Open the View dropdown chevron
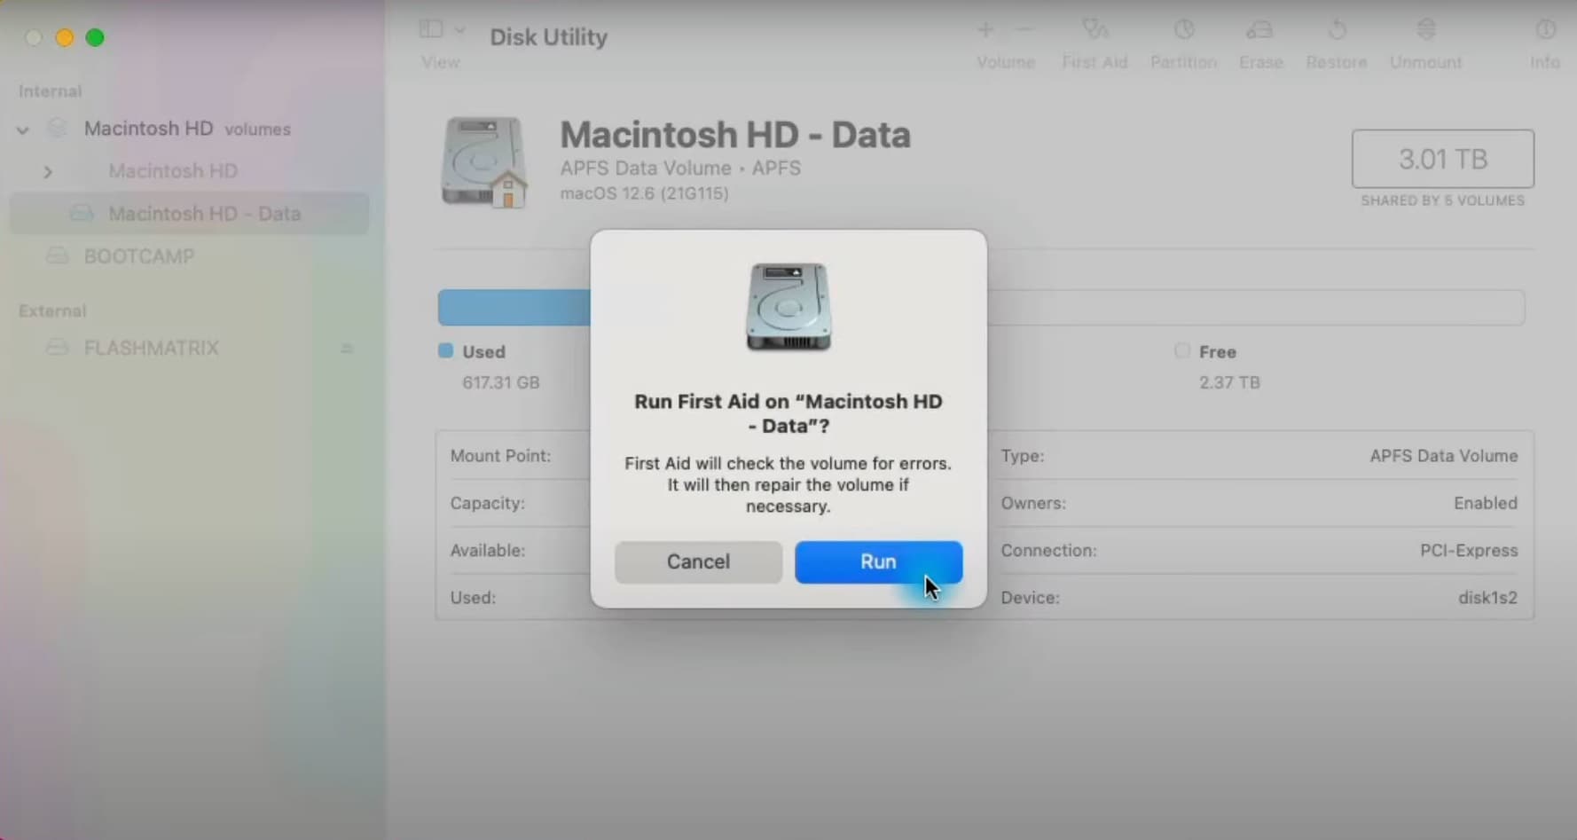Screen dimensions: 1577x840 pyautogui.click(x=459, y=30)
